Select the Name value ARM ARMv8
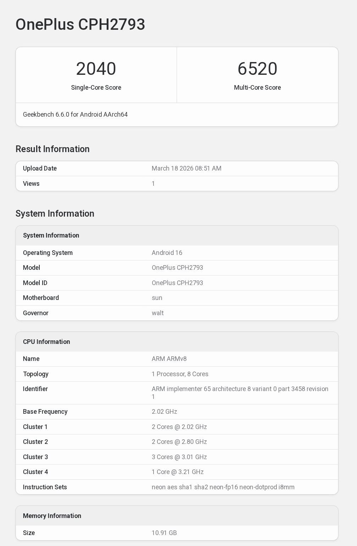Image resolution: width=357 pixels, height=546 pixels. tap(170, 359)
